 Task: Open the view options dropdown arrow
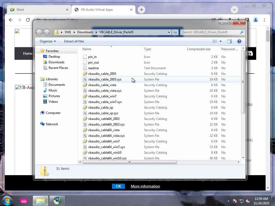pos(221,41)
